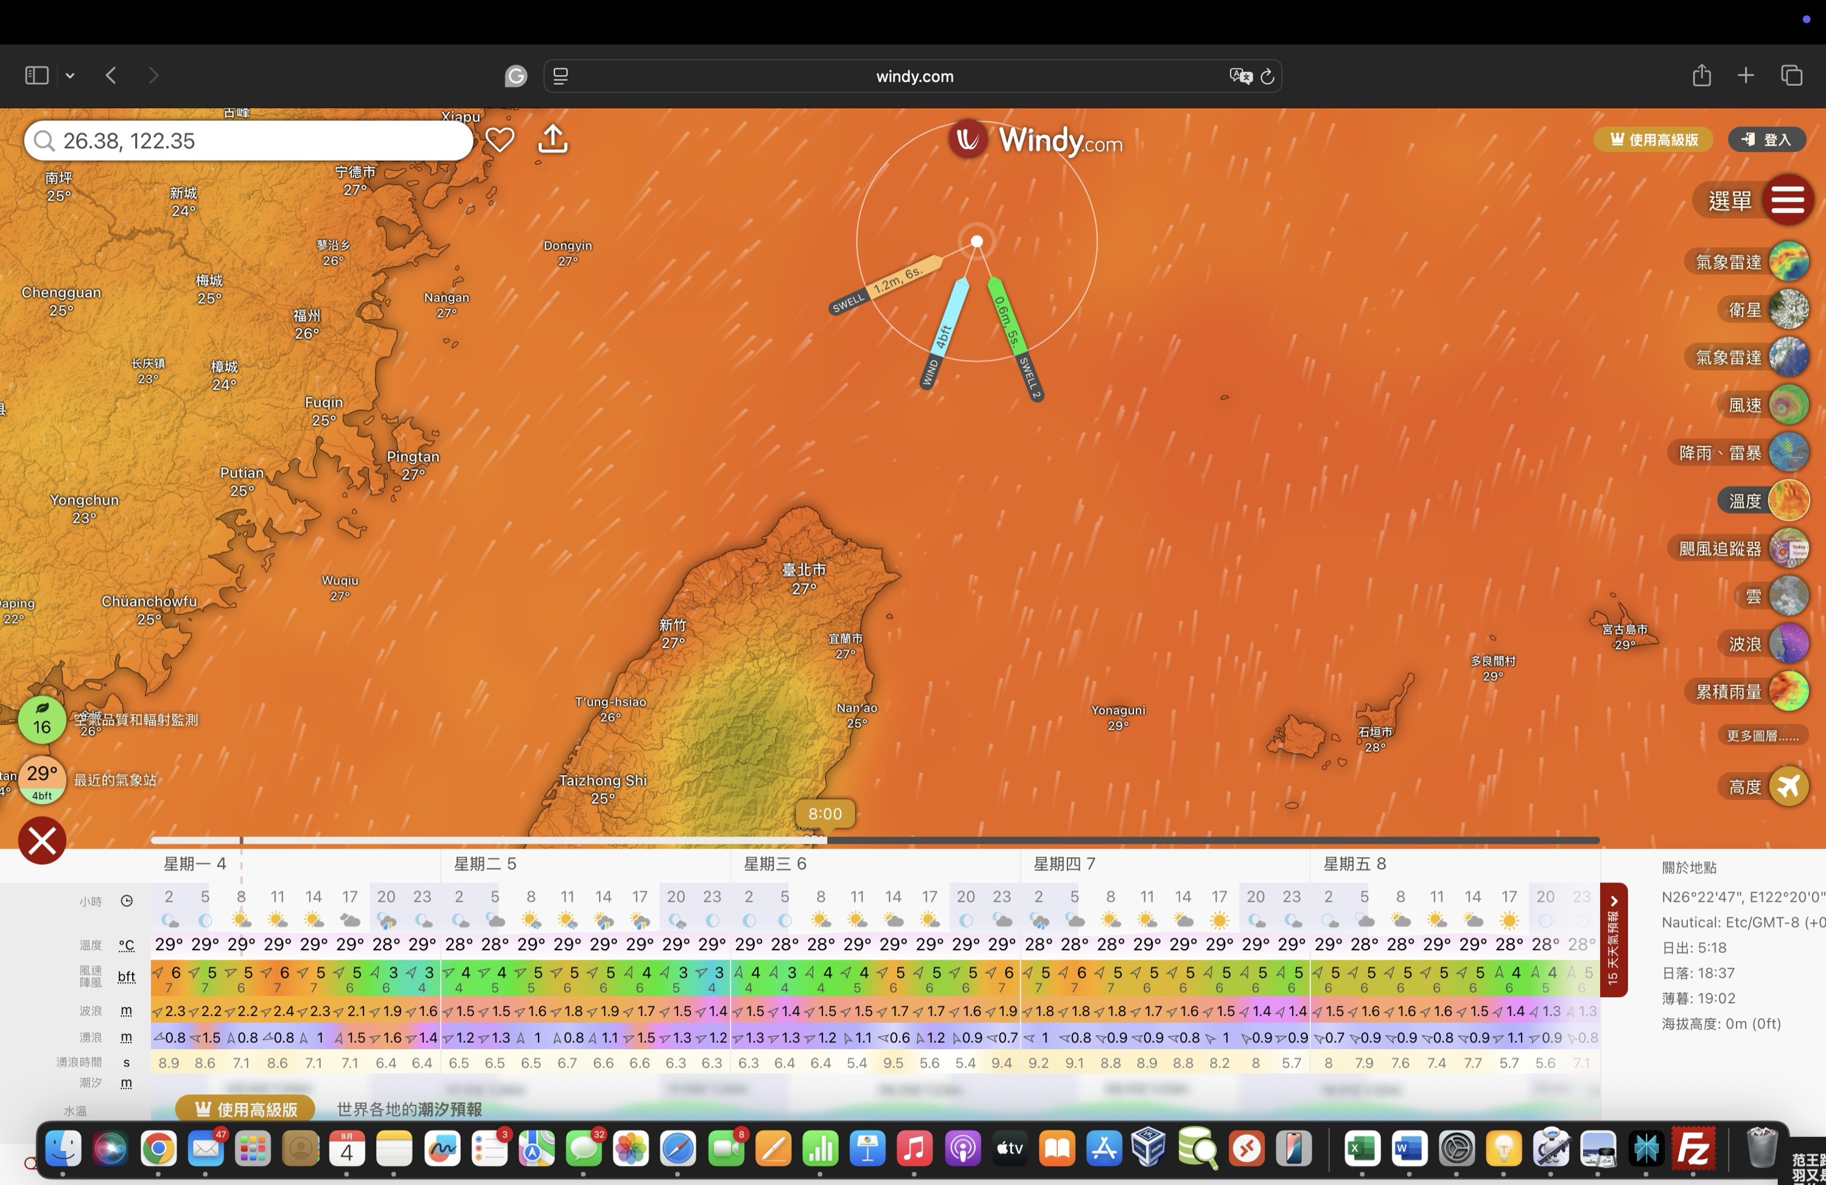Click the tide forecast link 世界各地的潮汐預報
The height and width of the screenshot is (1185, 1826).
click(x=409, y=1109)
